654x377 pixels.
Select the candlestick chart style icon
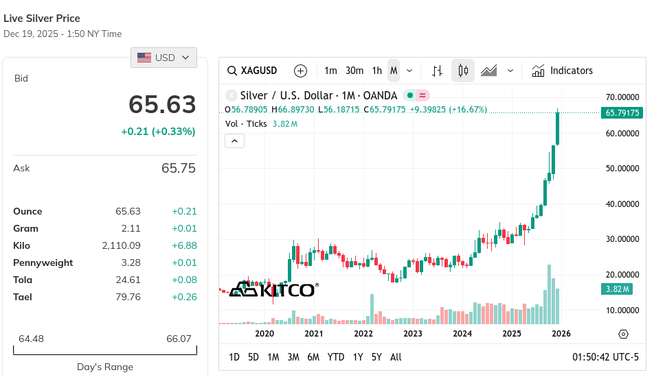click(x=463, y=71)
